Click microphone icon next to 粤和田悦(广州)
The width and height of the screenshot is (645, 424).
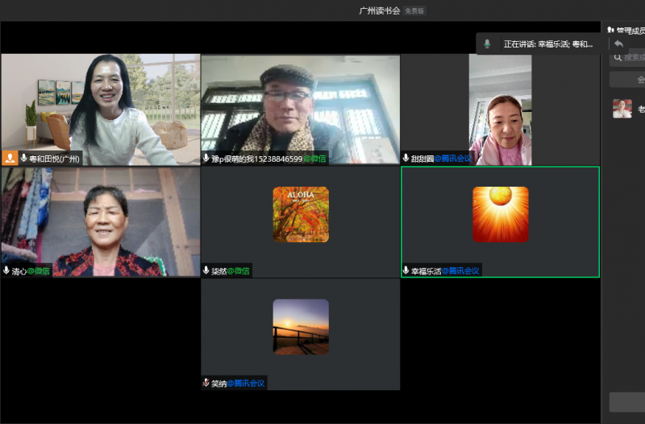(x=24, y=158)
